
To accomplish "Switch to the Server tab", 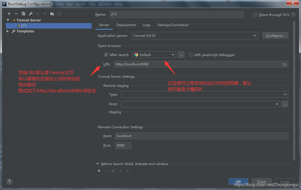I will pyautogui.click(x=104, y=25).
